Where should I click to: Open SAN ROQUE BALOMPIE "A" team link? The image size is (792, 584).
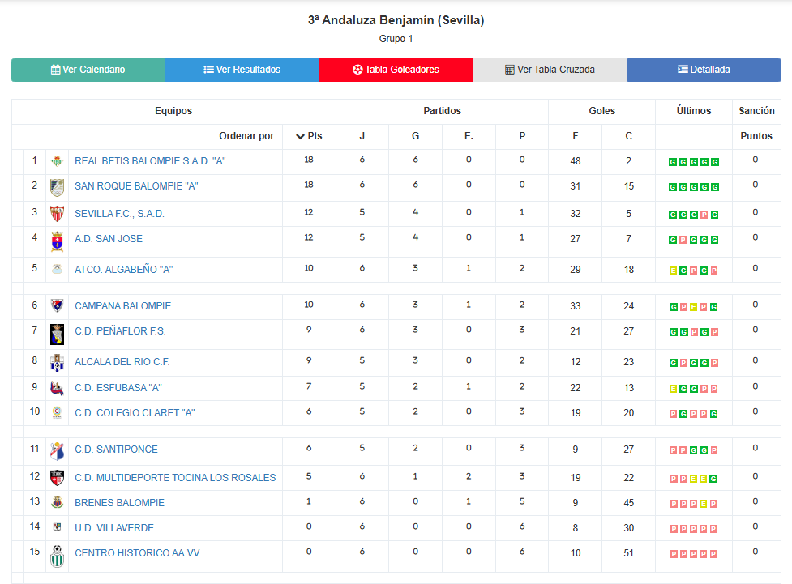[136, 186]
